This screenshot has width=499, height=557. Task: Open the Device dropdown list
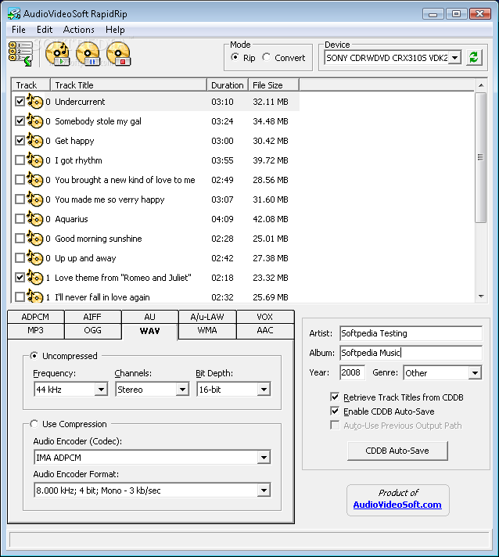point(454,58)
